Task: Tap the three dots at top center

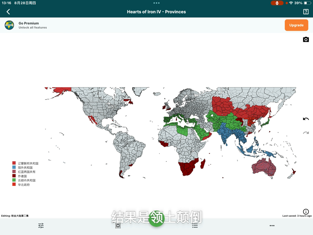Action: tap(156, 3)
